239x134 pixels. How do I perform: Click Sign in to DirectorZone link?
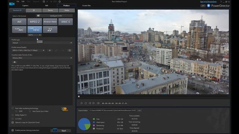pyautogui.click(x=208, y=1)
